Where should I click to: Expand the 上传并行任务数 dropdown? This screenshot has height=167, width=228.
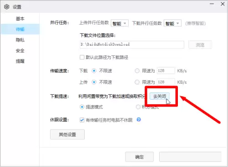pyautogui.click(x=119, y=23)
